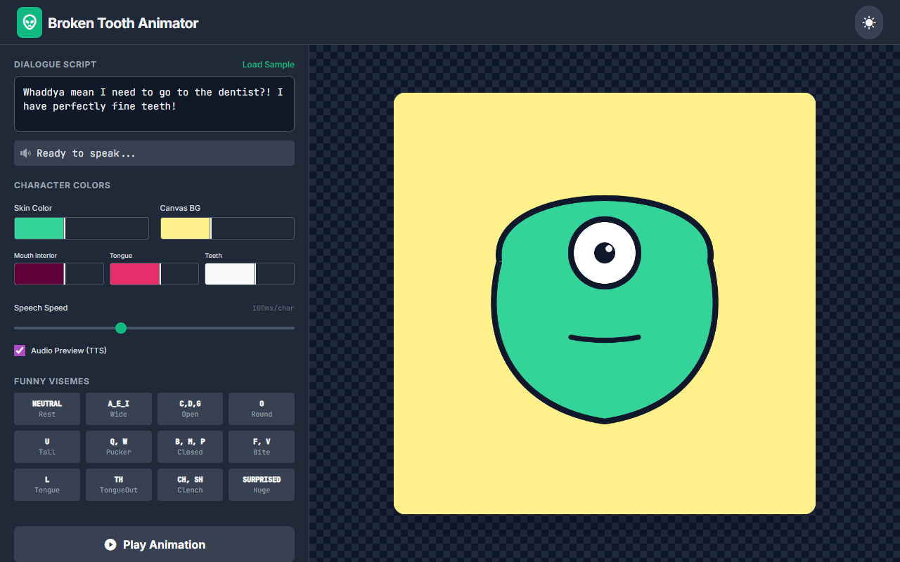Select the F, V Bite viseme
The image size is (900, 562).
click(261, 446)
